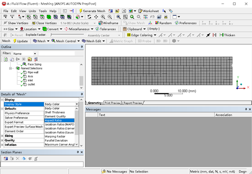
Task: Click the New Section Plane icon
Action: coord(5,159)
